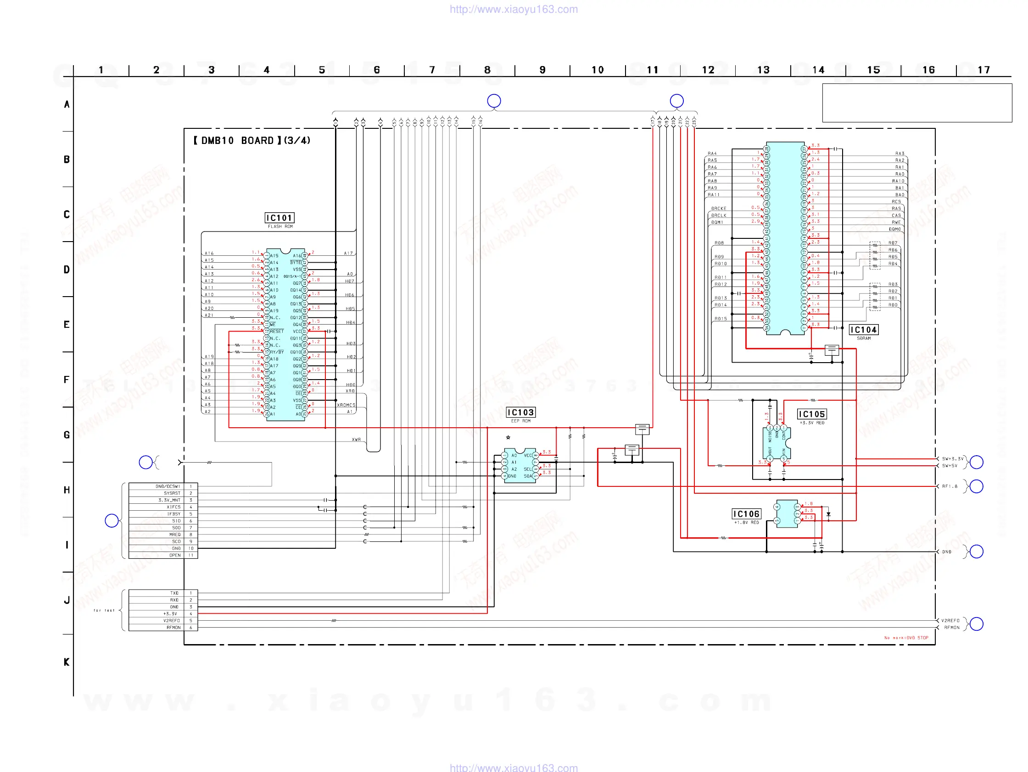Select the IC101 flash ROM chip body

[x=285, y=334]
